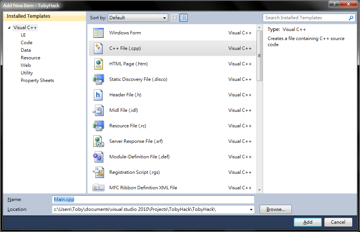Image resolution: width=360 pixels, height=232 pixels.
Task: Click the Name field containing Main.cpp
Action: [153, 200]
